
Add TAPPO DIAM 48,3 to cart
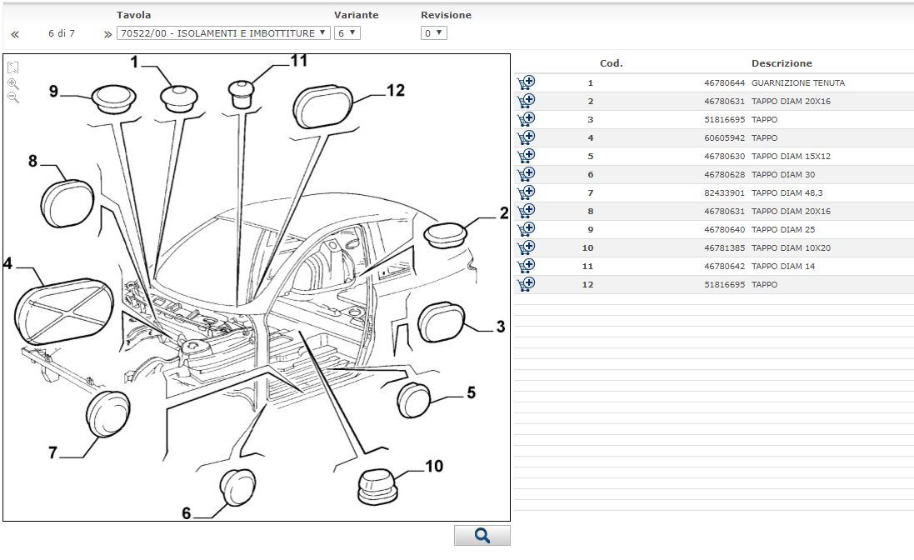(526, 192)
